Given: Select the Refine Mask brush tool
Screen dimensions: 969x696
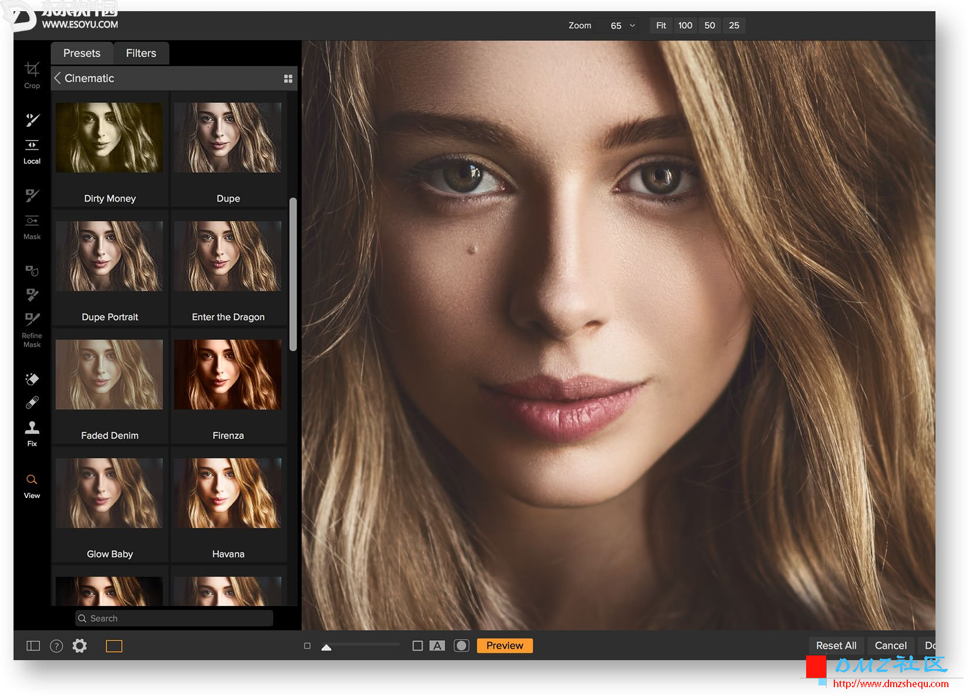Looking at the screenshot, I should [32, 319].
